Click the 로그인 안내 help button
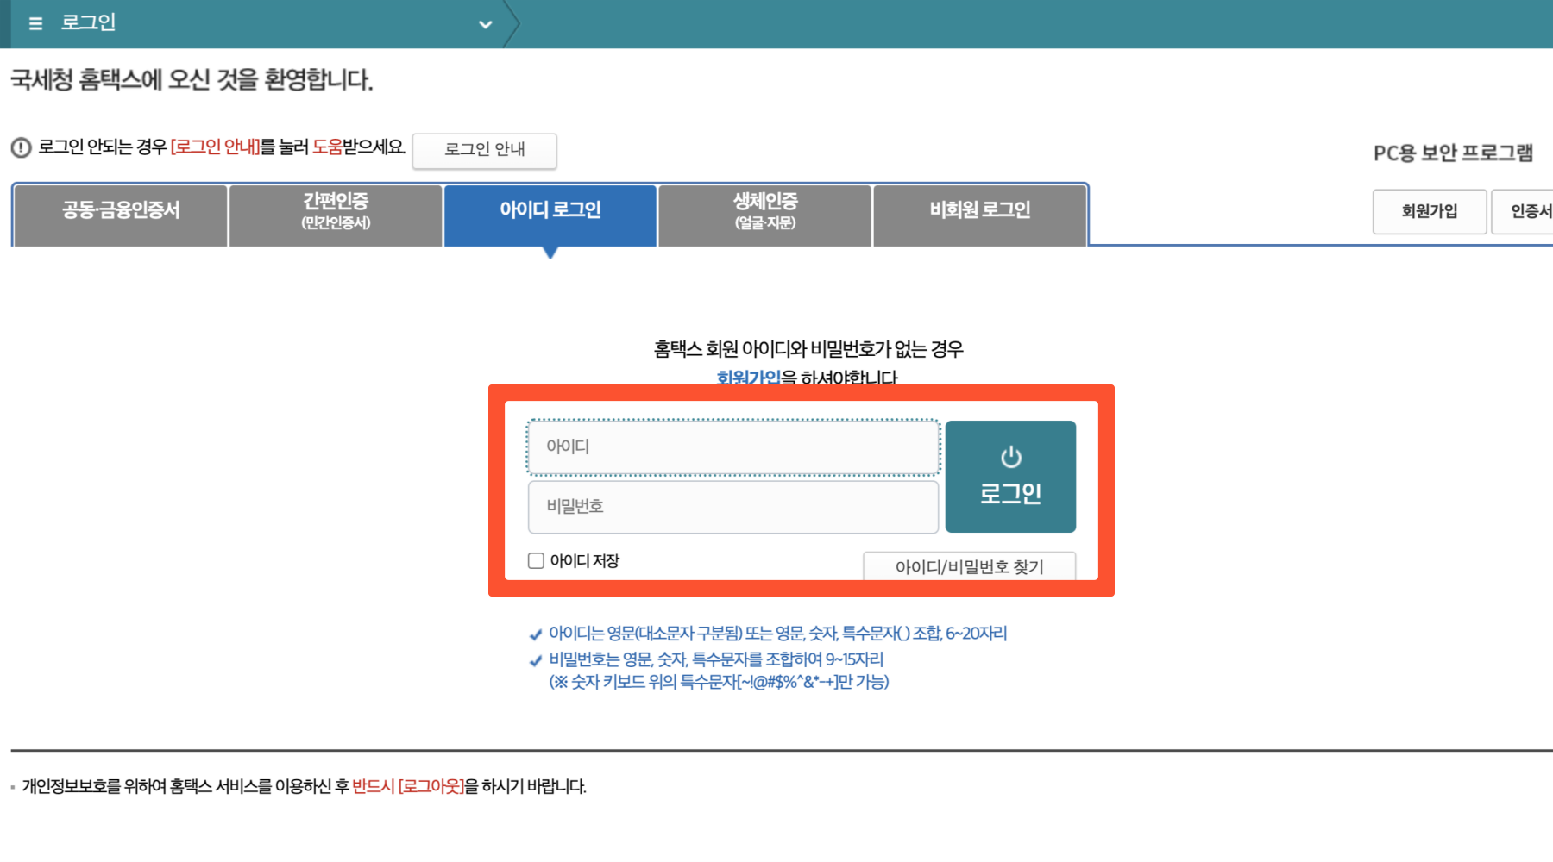1553x862 pixels. (484, 151)
